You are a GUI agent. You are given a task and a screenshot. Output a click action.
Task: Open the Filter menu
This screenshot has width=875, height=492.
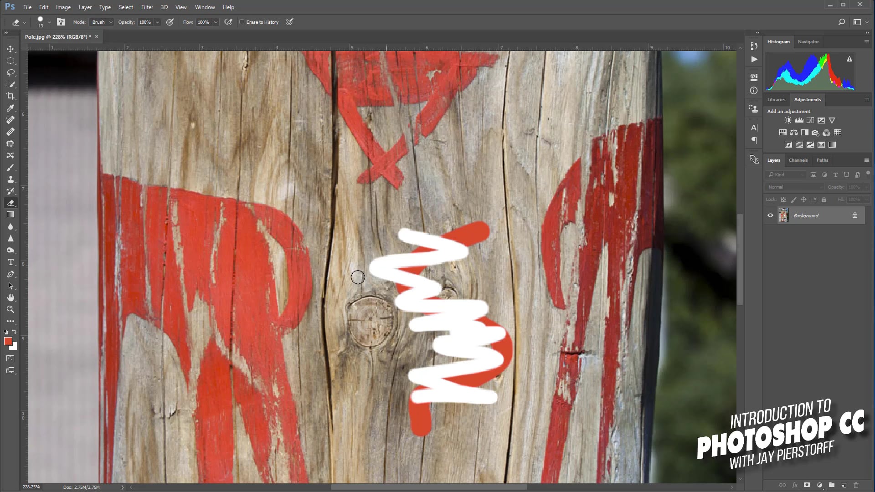pyautogui.click(x=147, y=7)
